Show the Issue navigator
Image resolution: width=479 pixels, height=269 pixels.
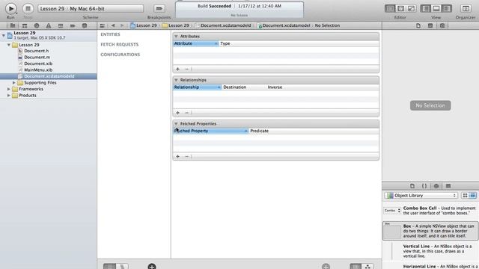tap(48, 25)
